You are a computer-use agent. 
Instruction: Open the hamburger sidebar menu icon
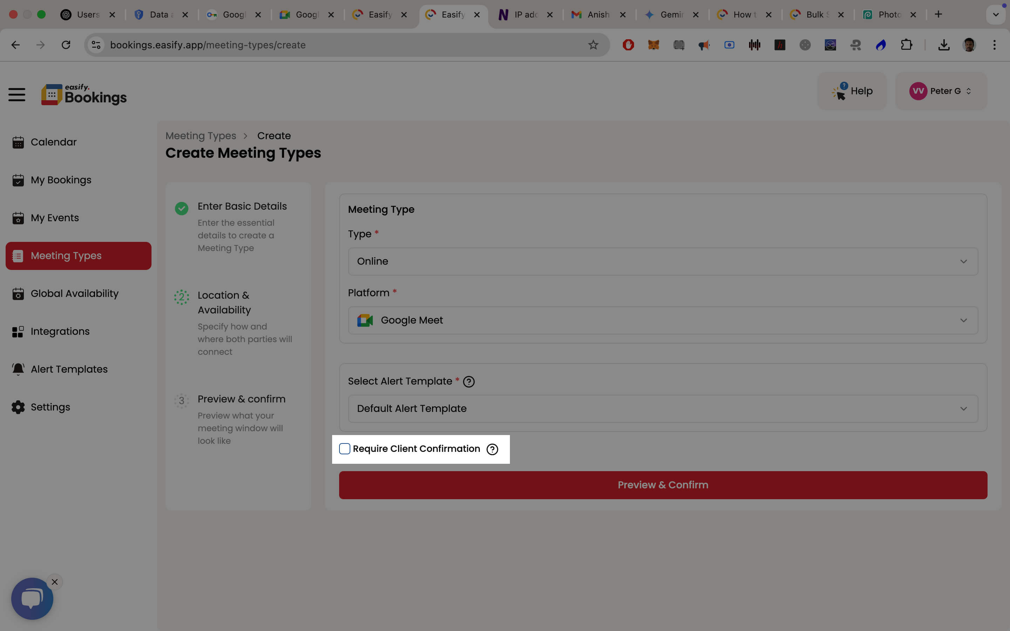pyautogui.click(x=17, y=94)
